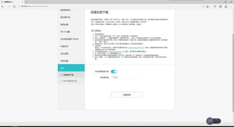Open new tab with plus icon

point(26,2)
